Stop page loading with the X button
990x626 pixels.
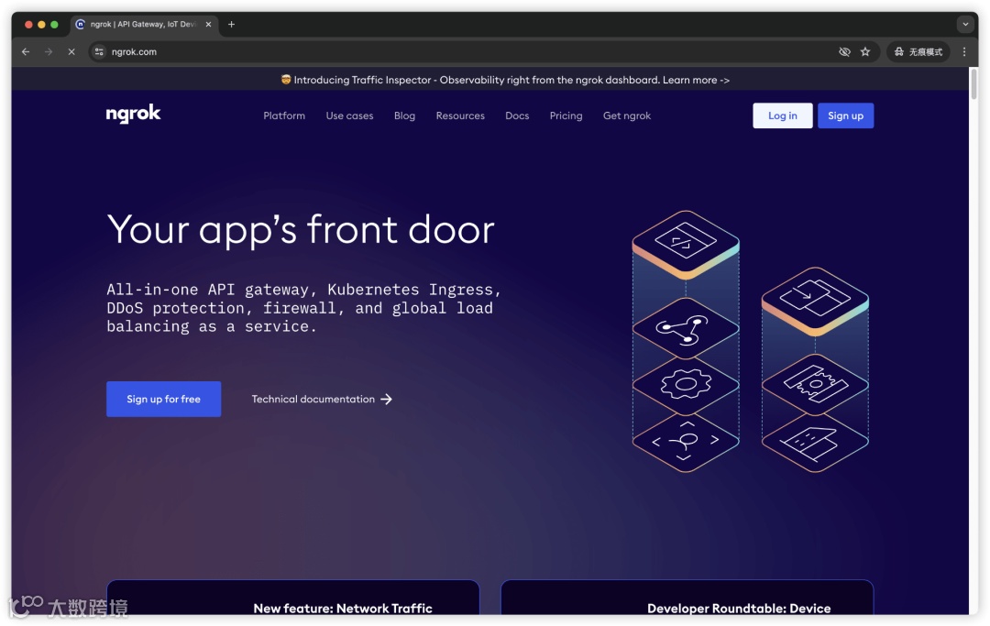point(71,51)
